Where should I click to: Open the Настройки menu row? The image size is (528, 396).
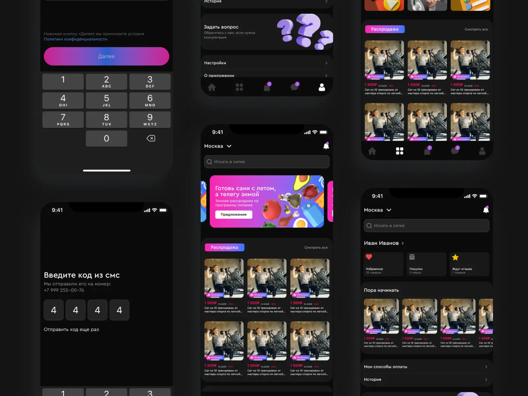[x=266, y=63]
